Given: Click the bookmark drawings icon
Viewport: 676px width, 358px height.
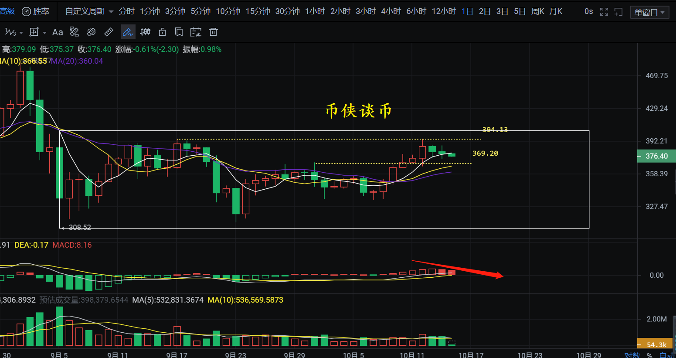Looking at the screenshot, I should pyautogui.click(x=179, y=32).
